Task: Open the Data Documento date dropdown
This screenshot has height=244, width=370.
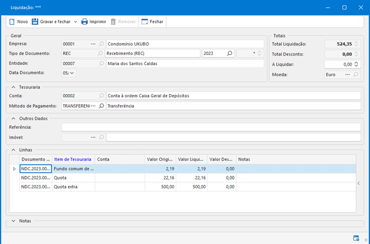Action: click(x=72, y=73)
